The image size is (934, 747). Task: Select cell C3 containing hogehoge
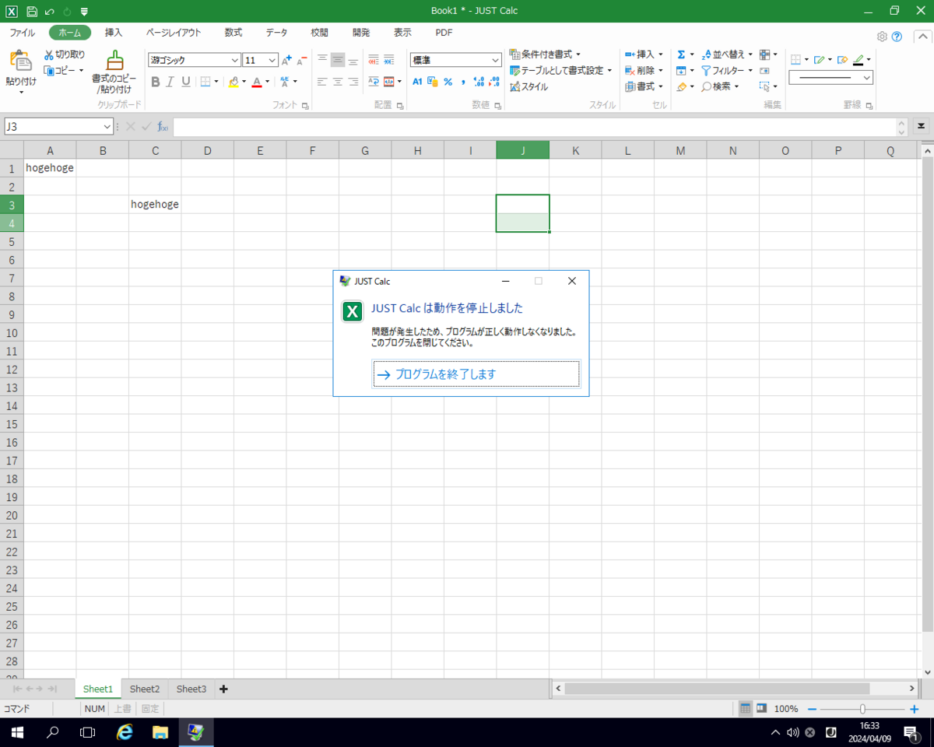tap(155, 204)
